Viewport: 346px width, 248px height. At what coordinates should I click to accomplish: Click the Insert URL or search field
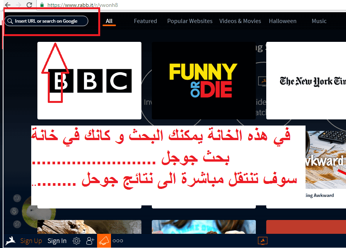46,21
